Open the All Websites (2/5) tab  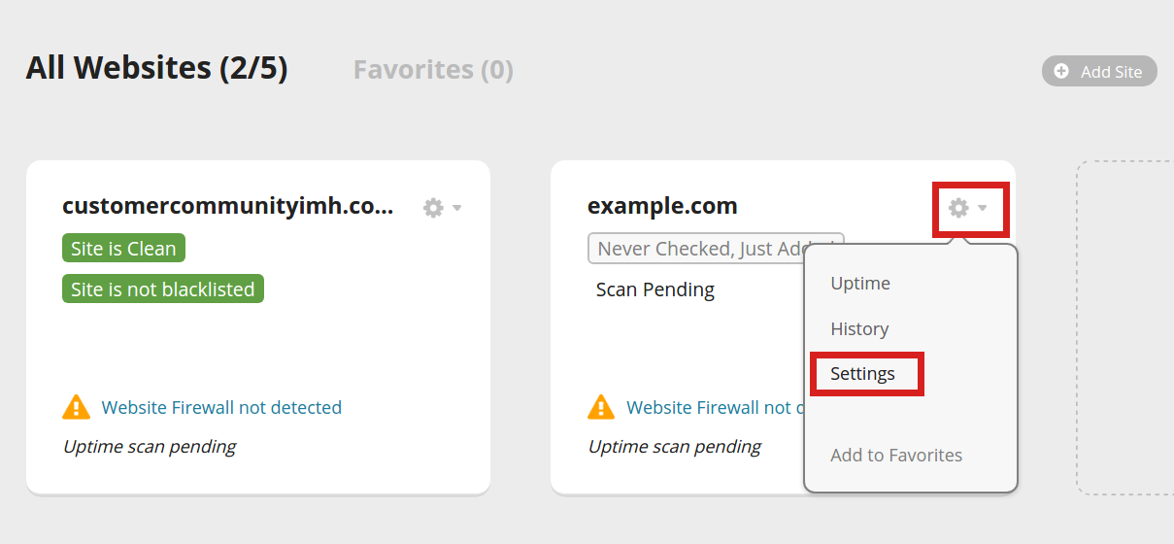pos(156,68)
